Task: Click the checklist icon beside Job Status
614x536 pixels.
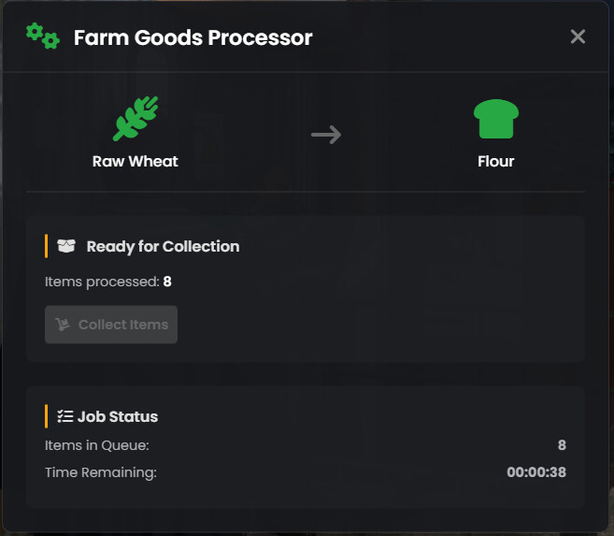Action: point(64,416)
